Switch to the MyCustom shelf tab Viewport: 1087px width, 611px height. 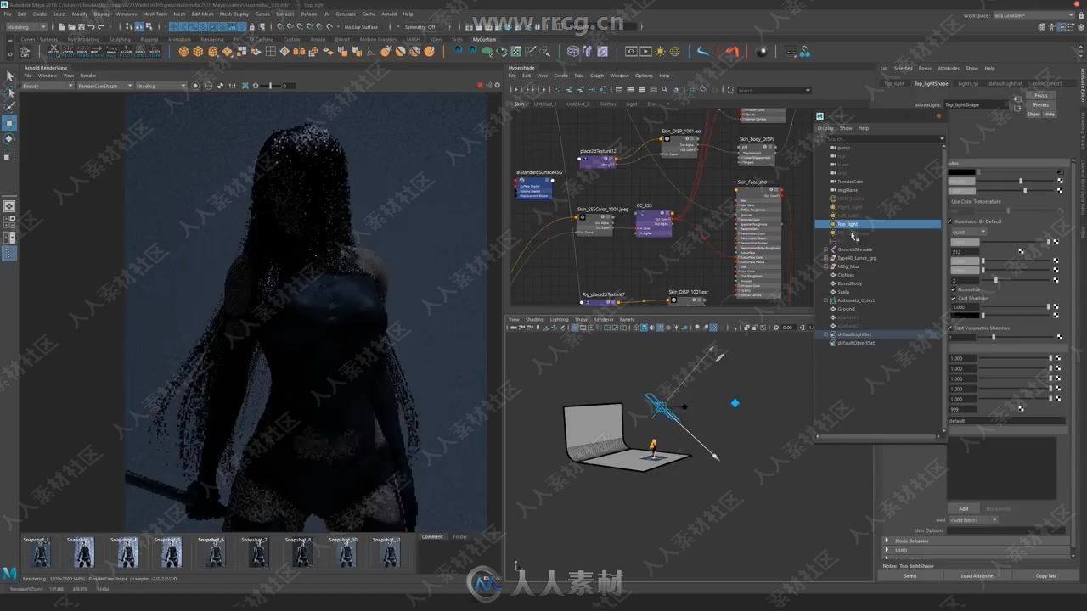484,39
